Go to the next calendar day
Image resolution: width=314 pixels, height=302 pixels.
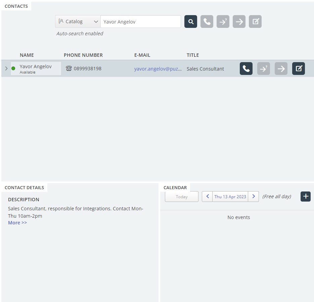point(254,197)
